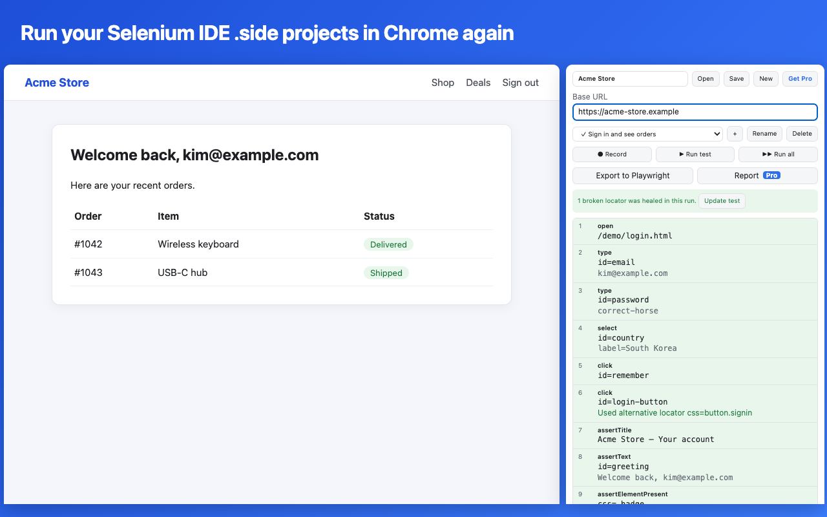Delete the selected test
Screen dimensions: 827x517
click(802, 134)
